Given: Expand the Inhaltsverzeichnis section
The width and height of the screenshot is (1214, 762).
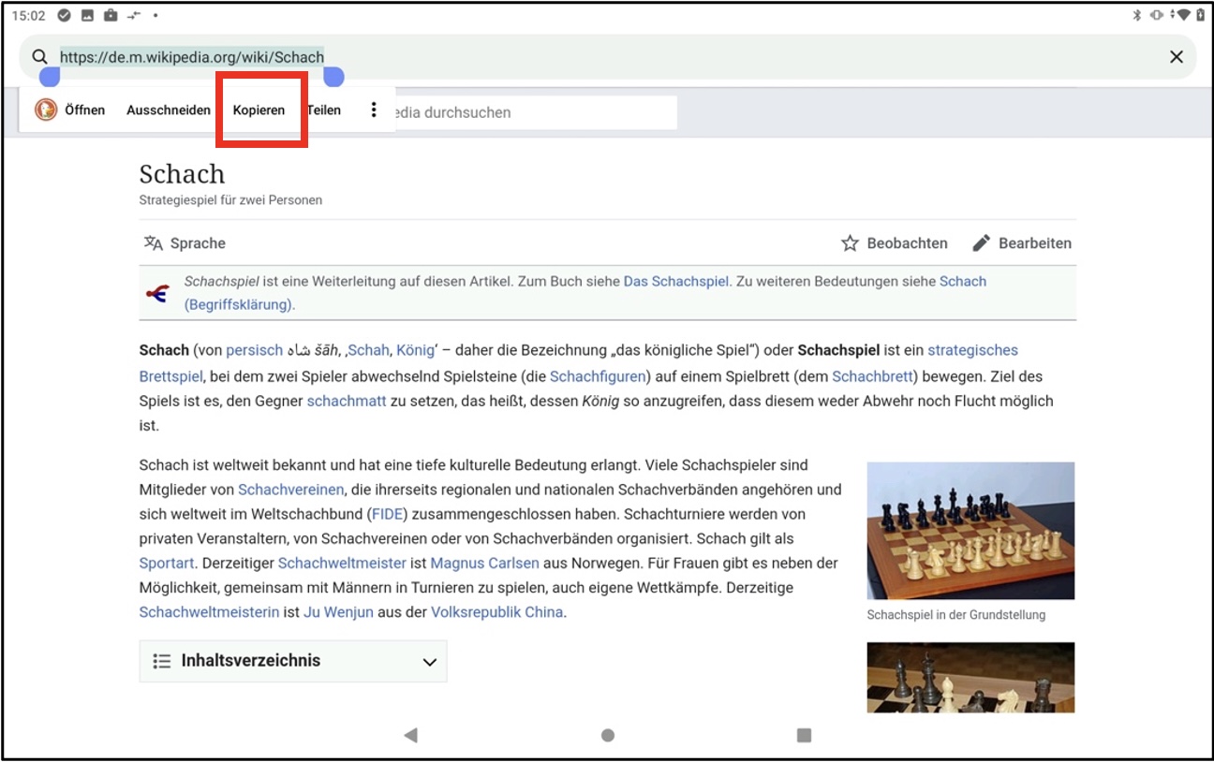Looking at the screenshot, I should click(250, 661).
